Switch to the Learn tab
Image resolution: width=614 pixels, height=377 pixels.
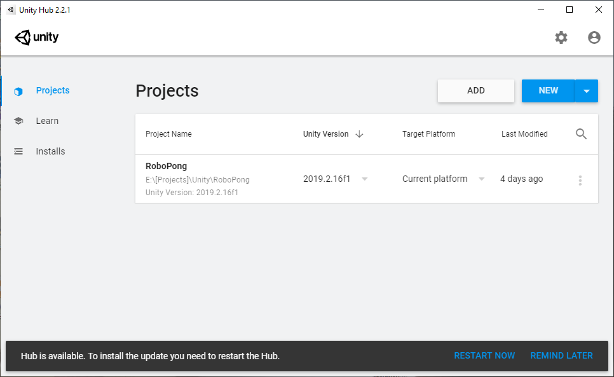click(x=47, y=121)
